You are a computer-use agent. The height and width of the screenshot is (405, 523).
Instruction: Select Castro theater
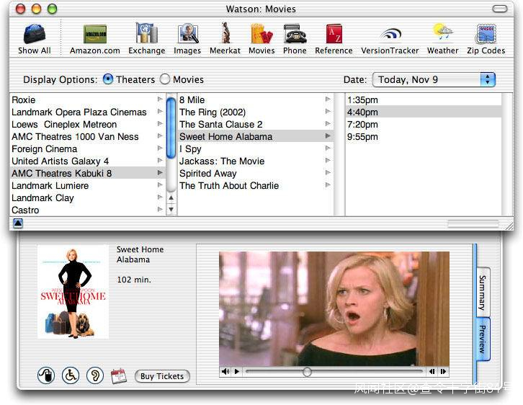click(x=87, y=210)
